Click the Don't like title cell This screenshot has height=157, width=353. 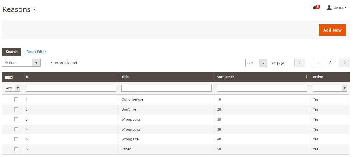(166, 109)
